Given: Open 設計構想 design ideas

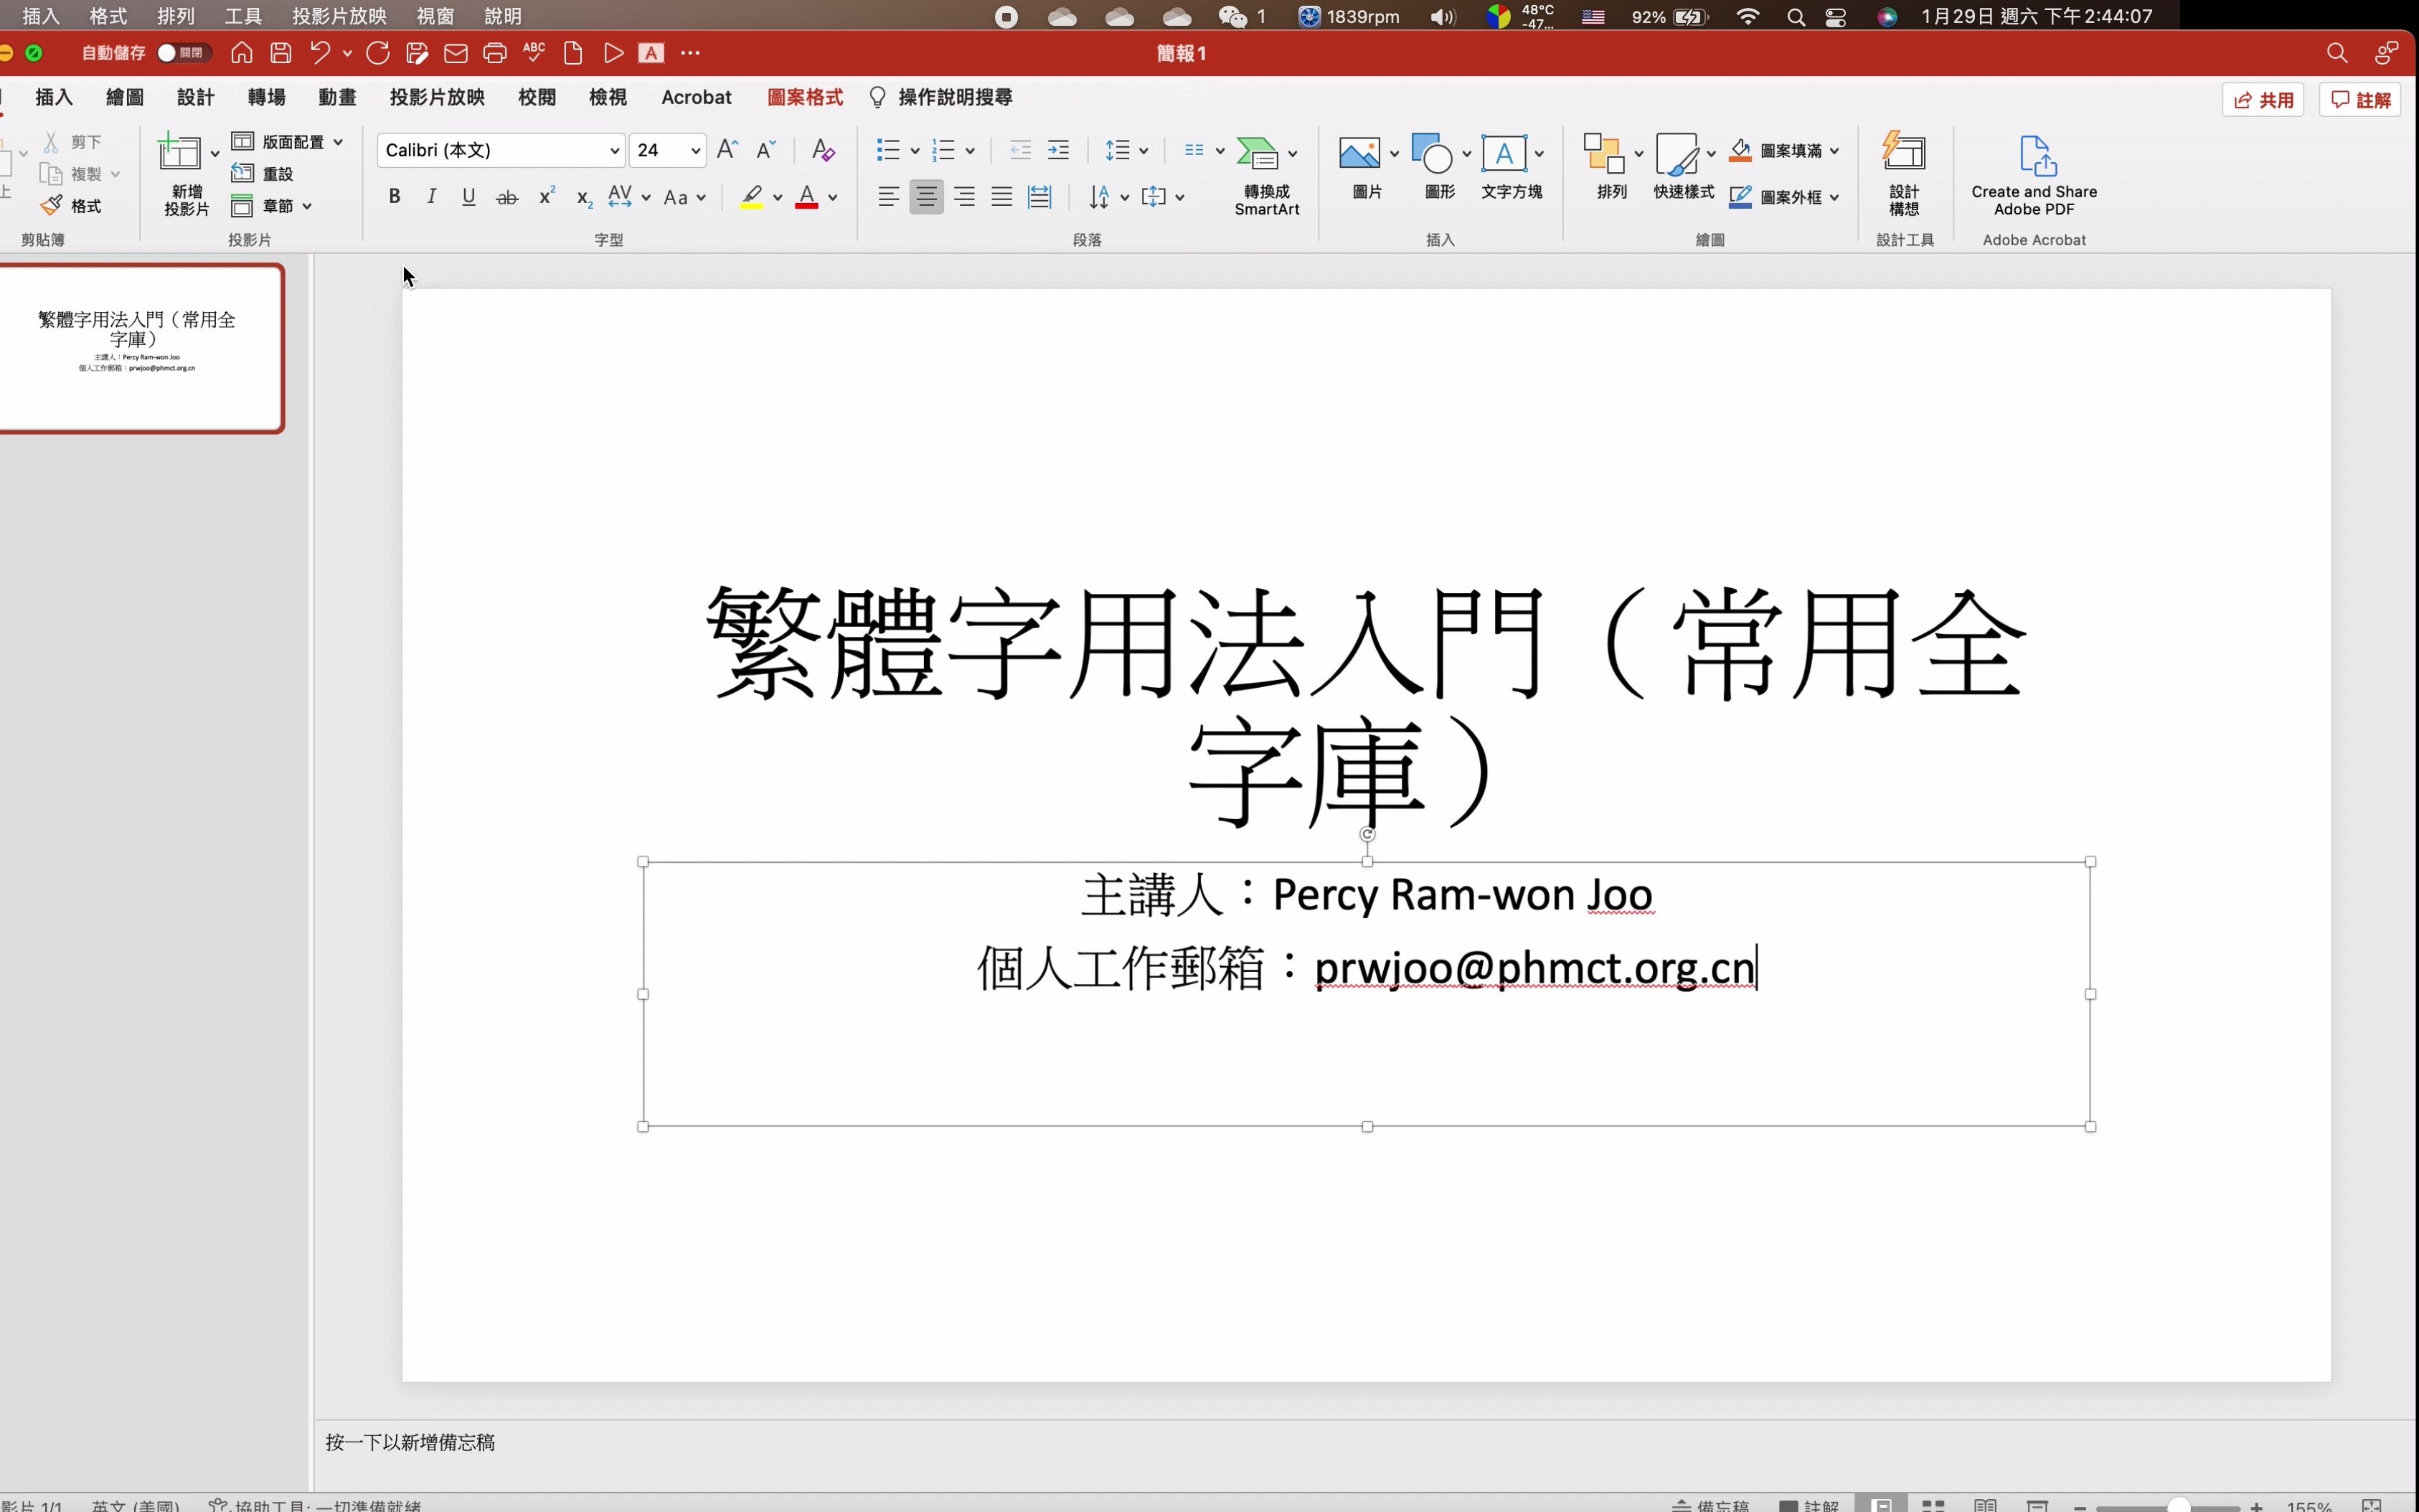Looking at the screenshot, I should (x=1903, y=174).
